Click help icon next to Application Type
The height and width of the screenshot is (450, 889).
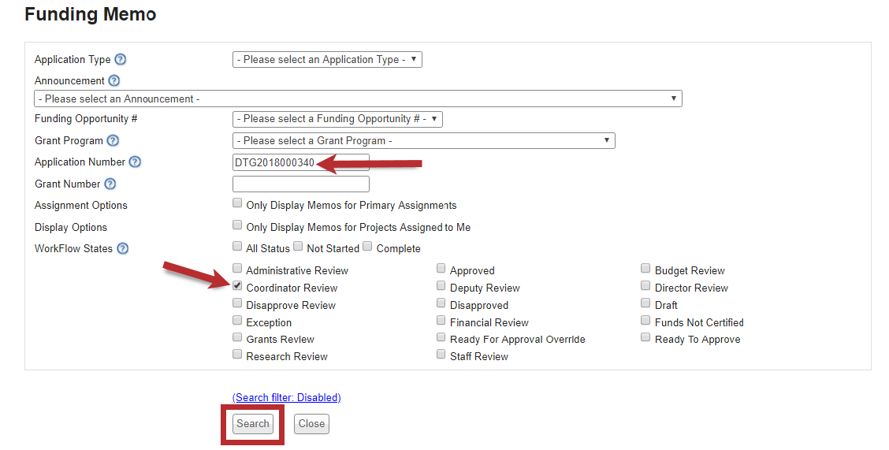(x=121, y=60)
